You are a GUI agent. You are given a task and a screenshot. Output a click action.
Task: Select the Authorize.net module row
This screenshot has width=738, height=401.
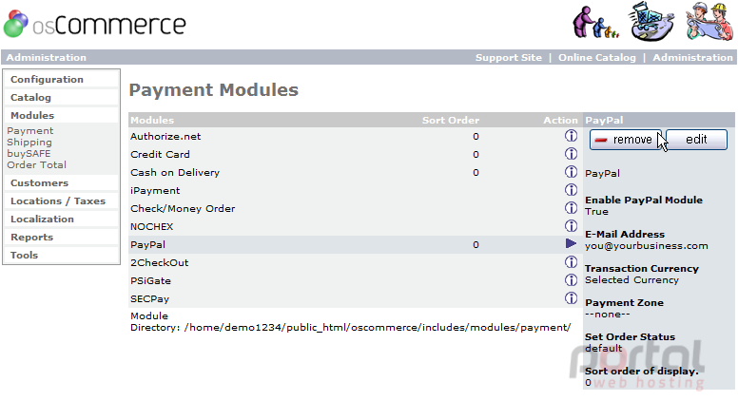[x=356, y=136]
